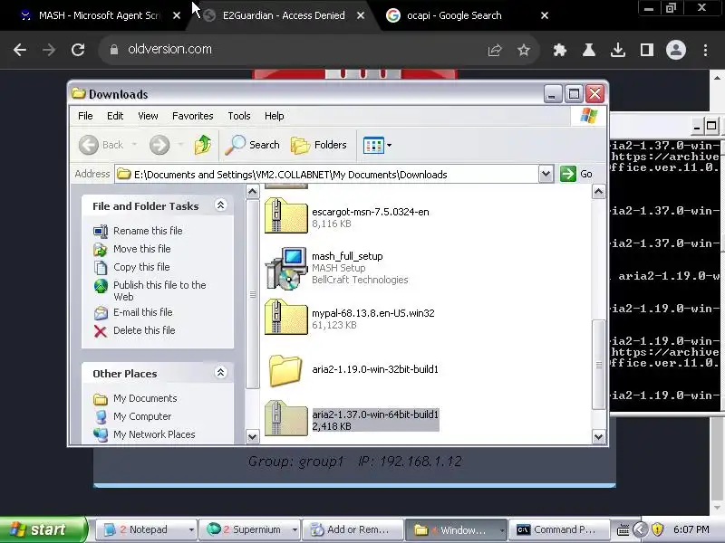Switch to MASH - Microsoft Agent tab
Screen dimensions: 725x543
100,15
